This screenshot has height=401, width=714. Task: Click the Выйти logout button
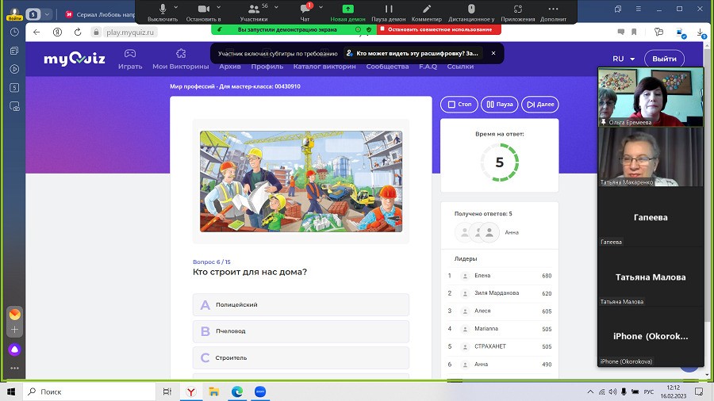(x=664, y=59)
